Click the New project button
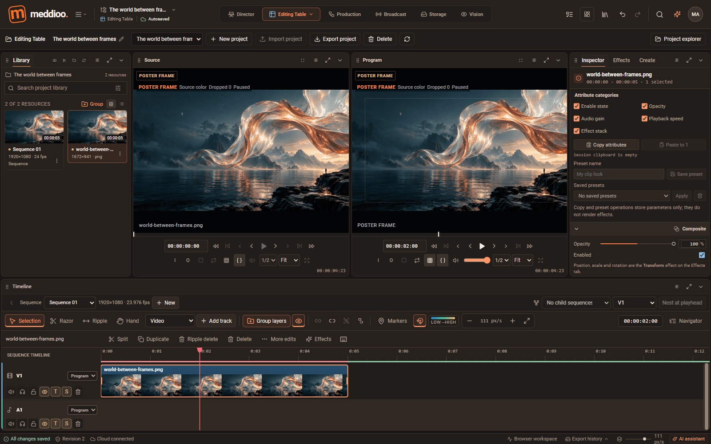The image size is (711, 444). click(x=229, y=39)
